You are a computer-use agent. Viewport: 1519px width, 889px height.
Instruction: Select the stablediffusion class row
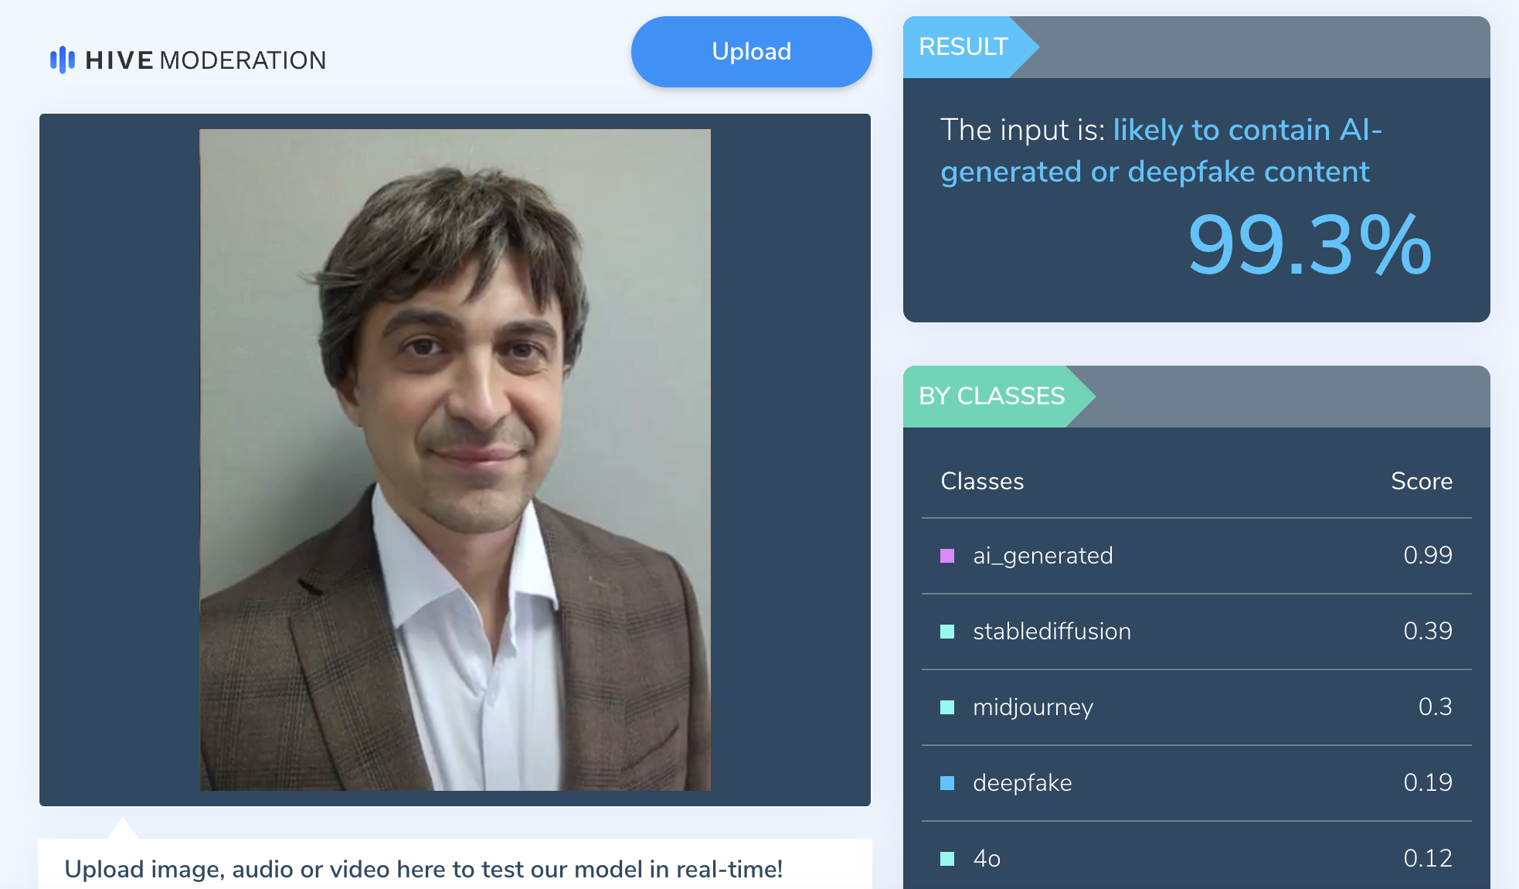[1196, 632]
